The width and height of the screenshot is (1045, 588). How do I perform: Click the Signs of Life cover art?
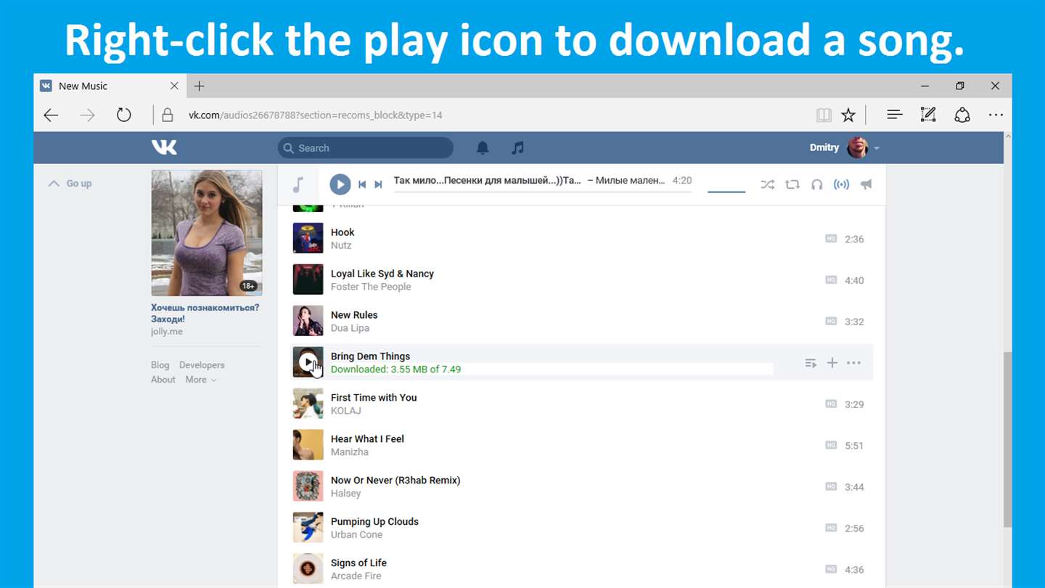(x=308, y=569)
